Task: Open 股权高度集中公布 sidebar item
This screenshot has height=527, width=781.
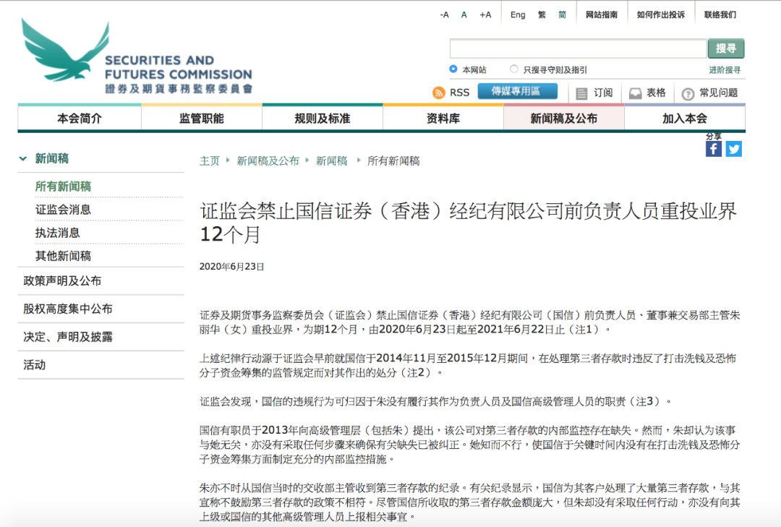Action: click(68, 309)
